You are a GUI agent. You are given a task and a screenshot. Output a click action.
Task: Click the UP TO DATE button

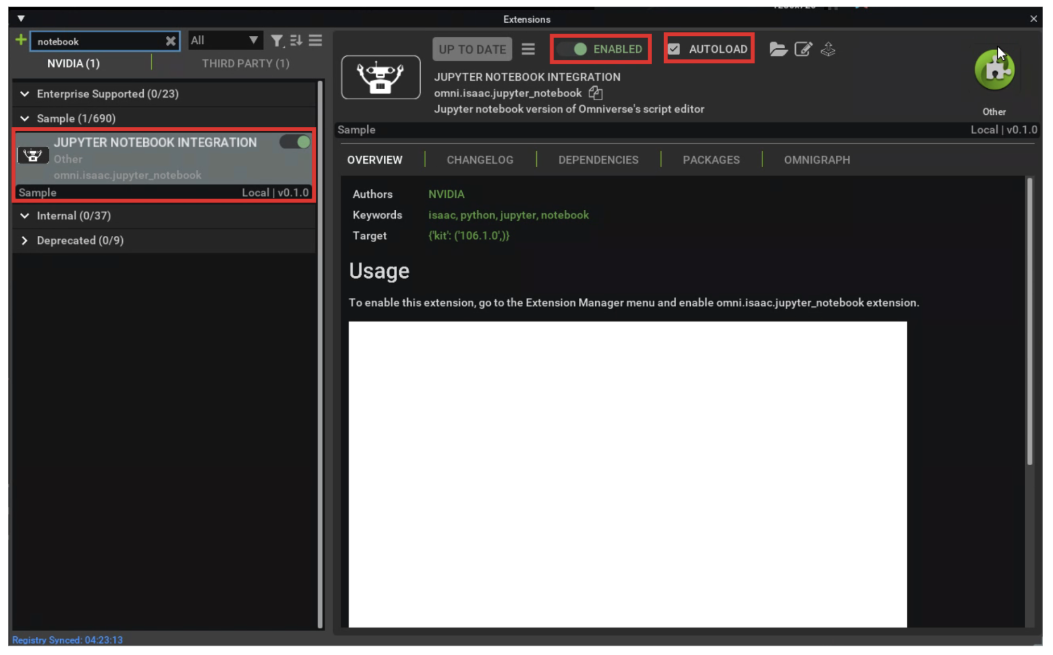(472, 49)
